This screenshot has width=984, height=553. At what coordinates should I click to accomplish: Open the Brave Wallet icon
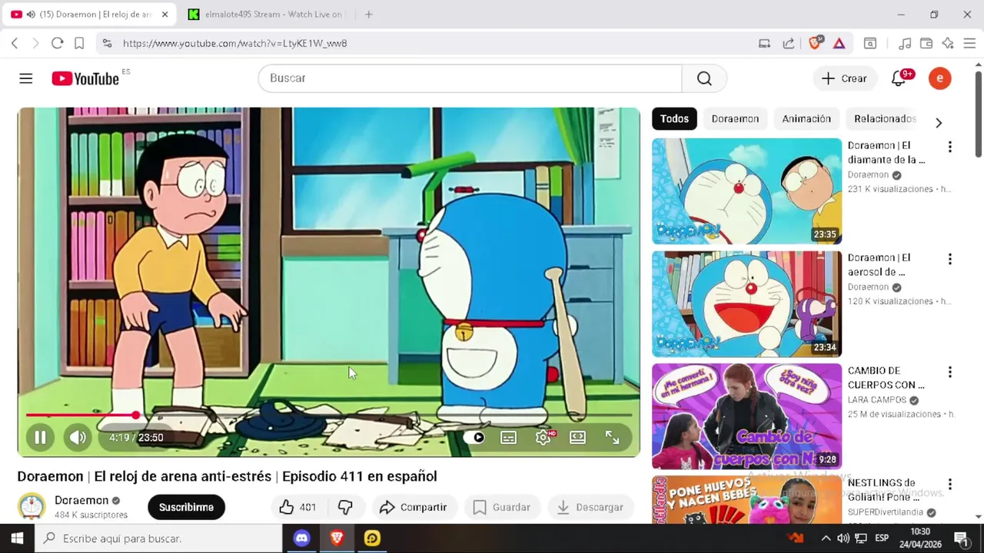(926, 44)
